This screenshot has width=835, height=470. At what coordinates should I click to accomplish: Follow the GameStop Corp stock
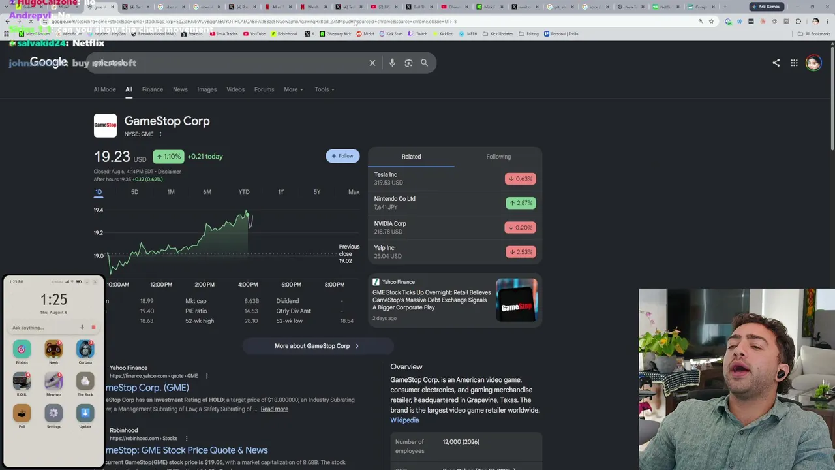342,156
